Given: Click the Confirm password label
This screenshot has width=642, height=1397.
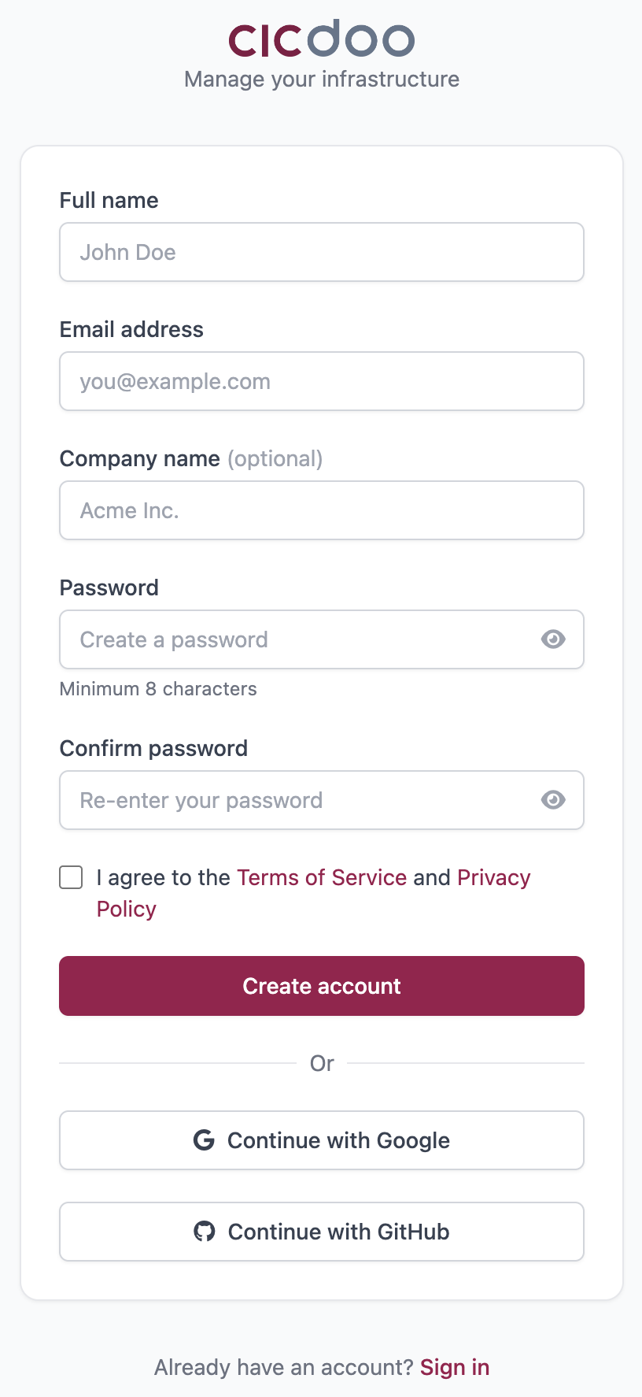Looking at the screenshot, I should (153, 748).
